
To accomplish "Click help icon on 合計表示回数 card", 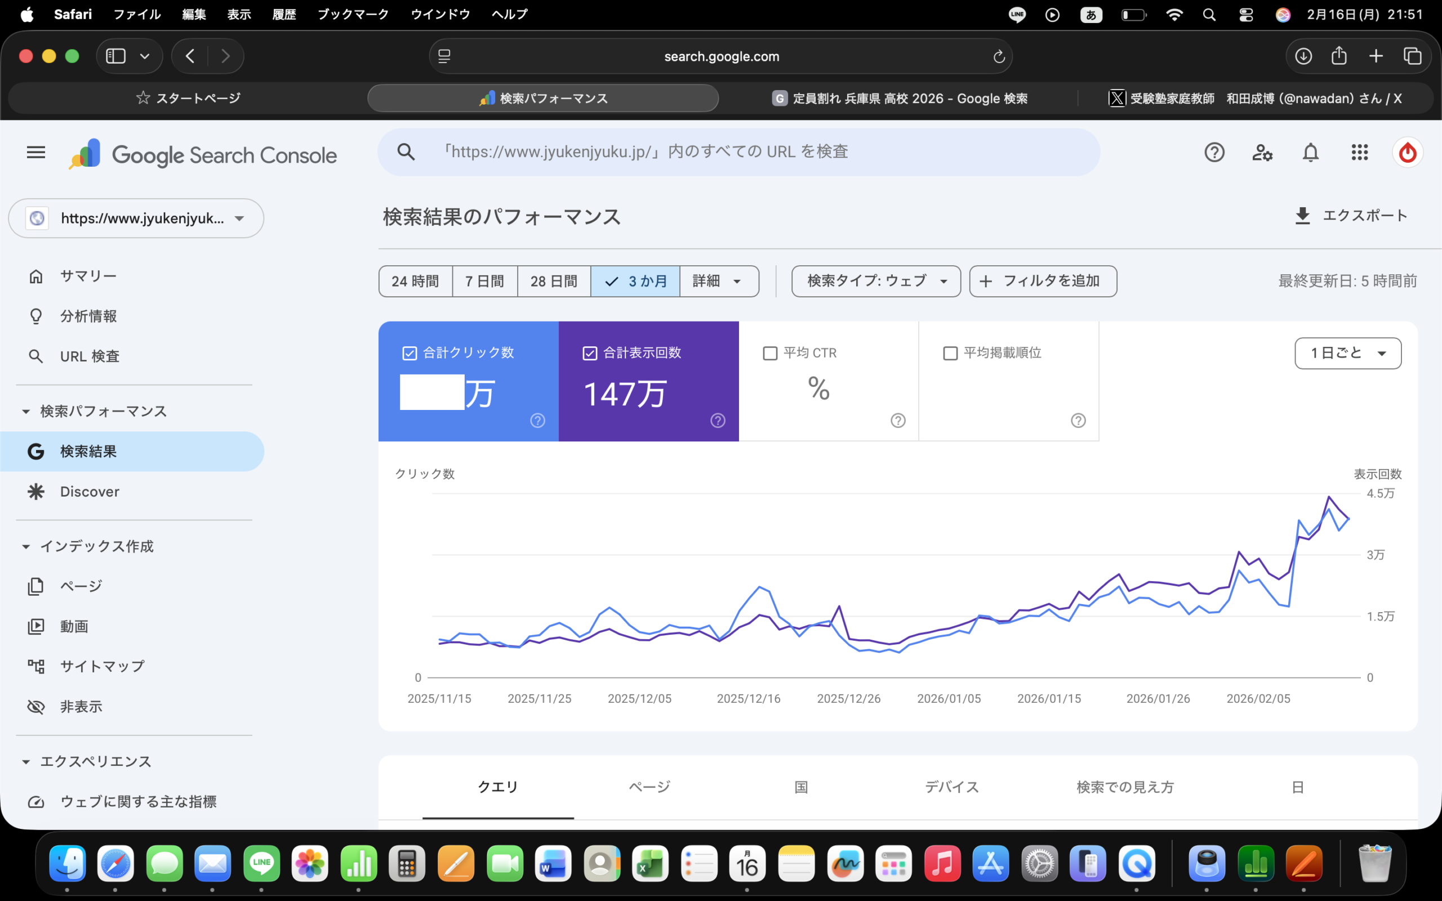I will pos(718,421).
